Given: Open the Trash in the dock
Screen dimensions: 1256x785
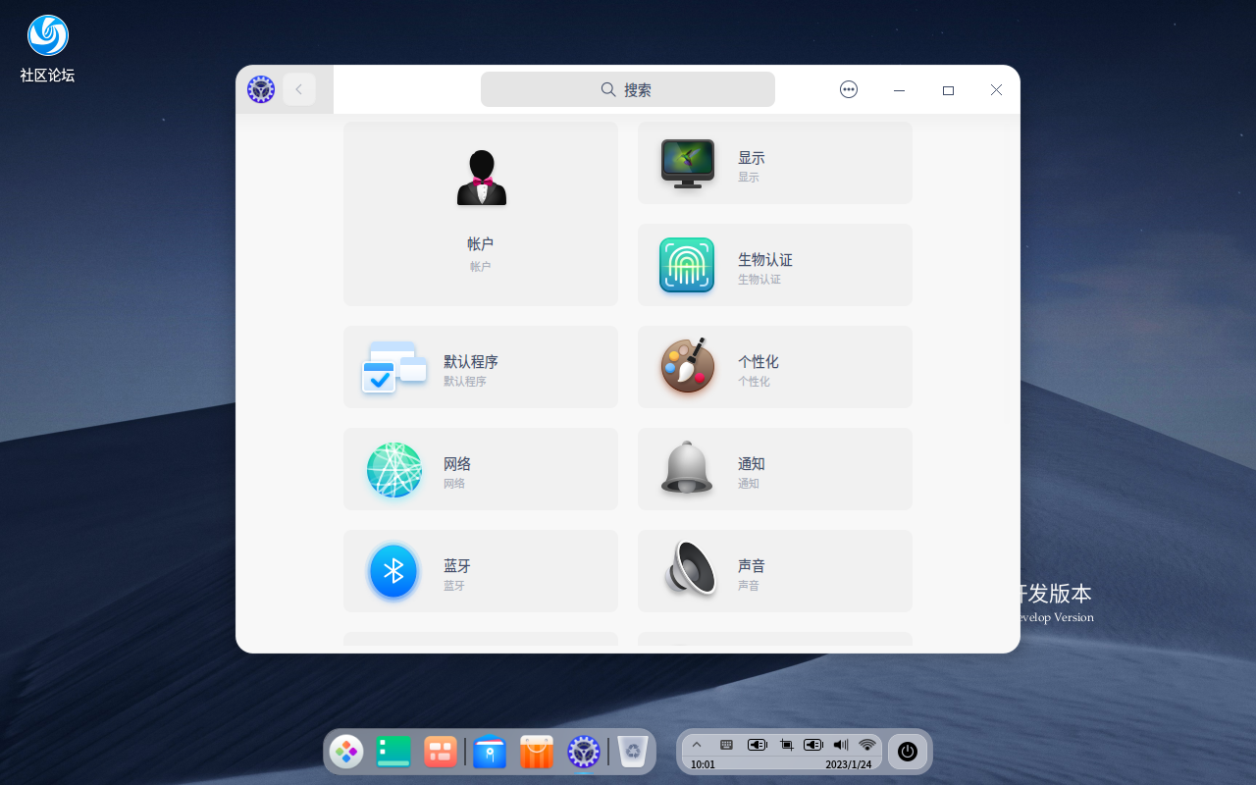Looking at the screenshot, I should pyautogui.click(x=632, y=752).
